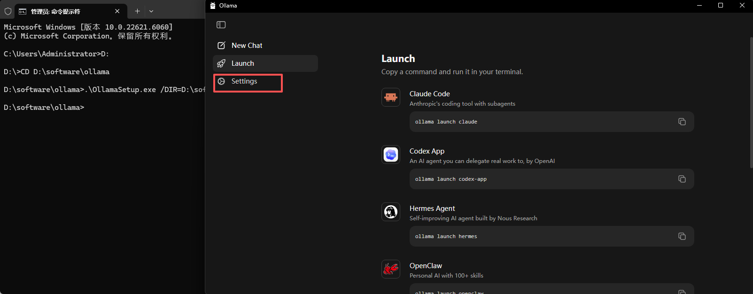Click 'Personal AI with 100+ skills' text
The height and width of the screenshot is (294, 753).
(446, 276)
